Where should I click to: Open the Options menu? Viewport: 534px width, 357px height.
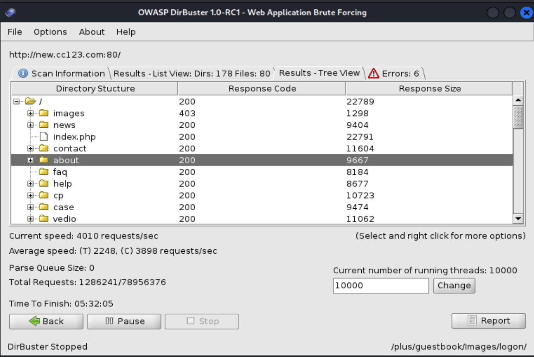50,32
